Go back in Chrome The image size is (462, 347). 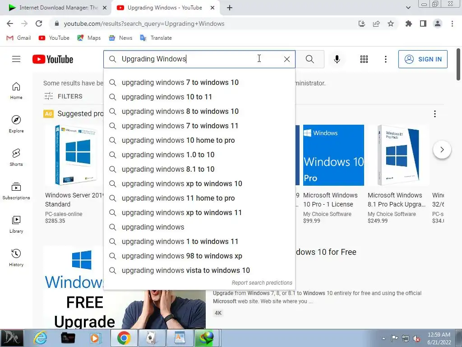click(10, 23)
